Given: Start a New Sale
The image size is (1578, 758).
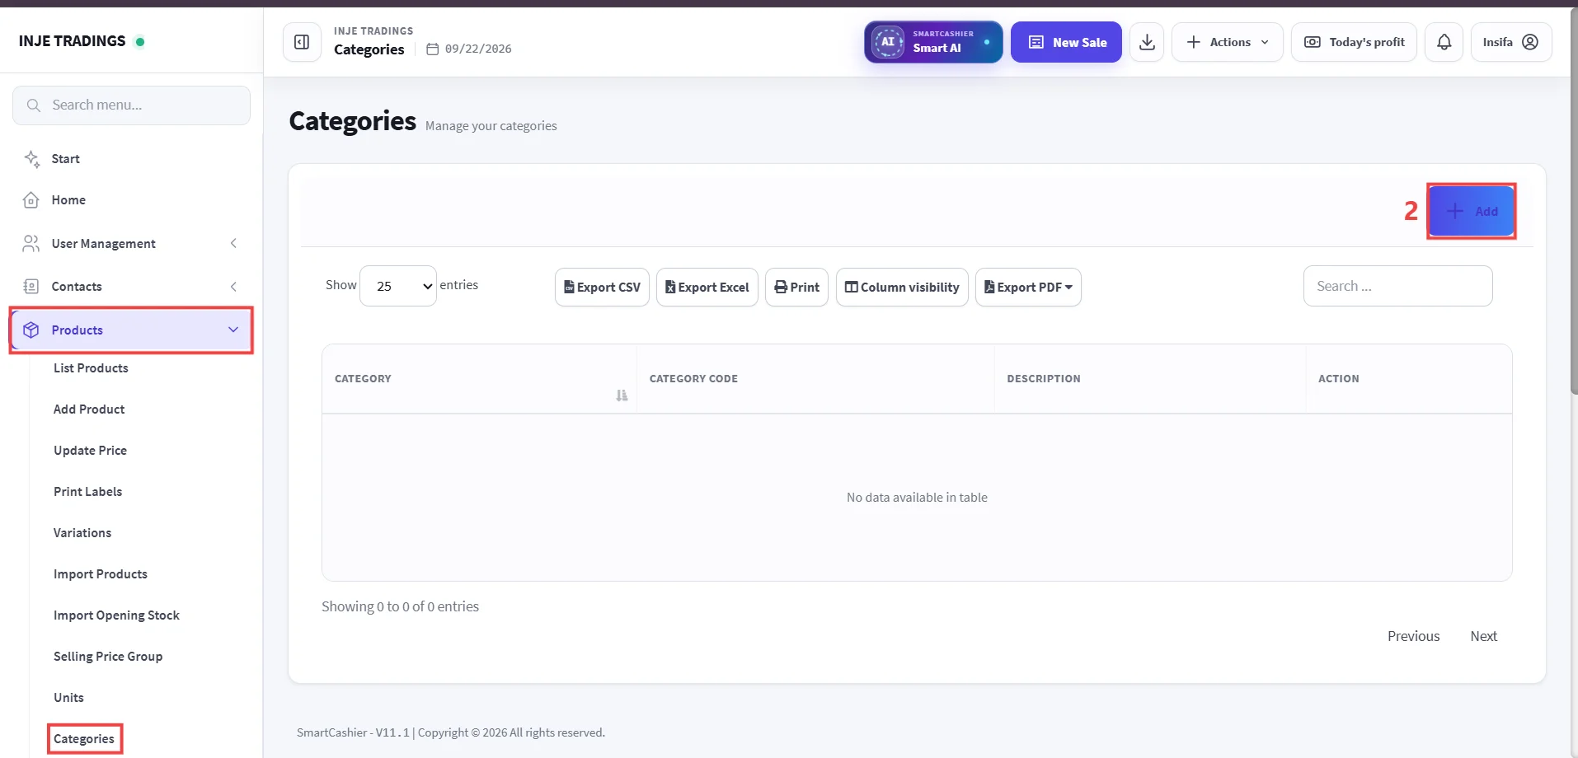Looking at the screenshot, I should [x=1066, y=42].
